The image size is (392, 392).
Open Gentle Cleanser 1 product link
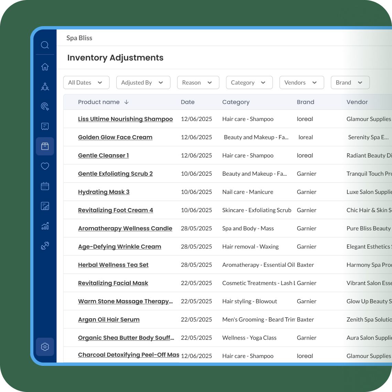103,155
